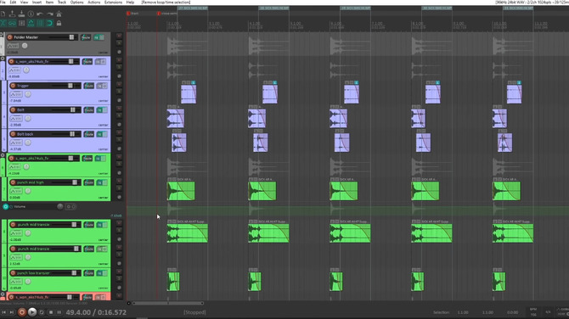Viewport: 569px width, 319px height.
Task: Toggle the metronome toolbar icon
Action: 59,14
